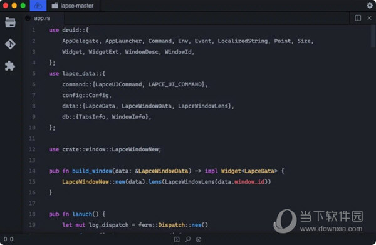Click 'LapceWindowLens' on line 8
This screenshot has width=376, height=245.
pos(203,106)
